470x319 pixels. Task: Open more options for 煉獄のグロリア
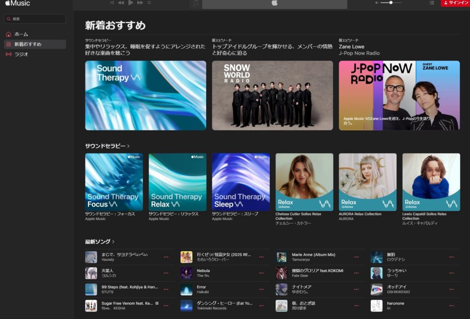356,273
